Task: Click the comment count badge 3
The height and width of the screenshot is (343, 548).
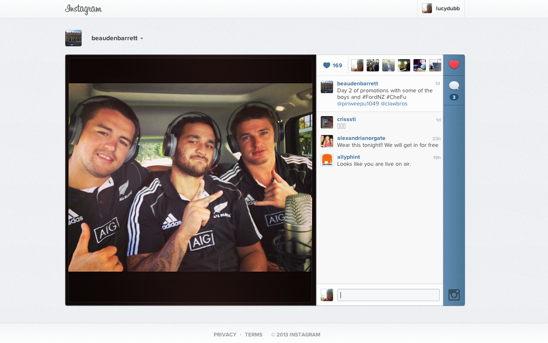Action: (x=454, y=97)
